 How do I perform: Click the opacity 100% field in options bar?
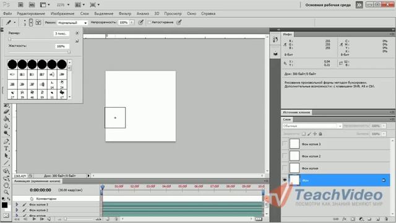click(124, 22)
